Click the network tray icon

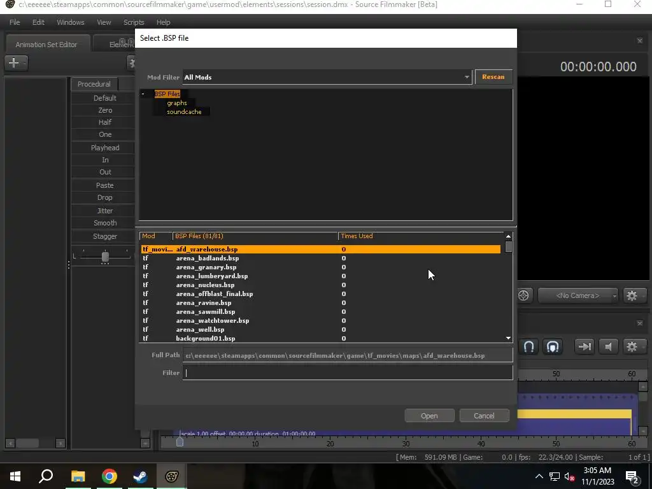tap(555, 476)
